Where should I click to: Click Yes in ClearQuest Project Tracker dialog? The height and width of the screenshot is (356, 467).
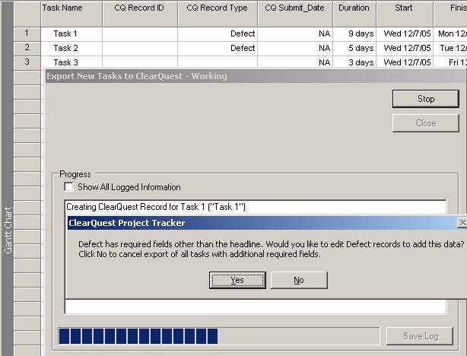(237, 280)
